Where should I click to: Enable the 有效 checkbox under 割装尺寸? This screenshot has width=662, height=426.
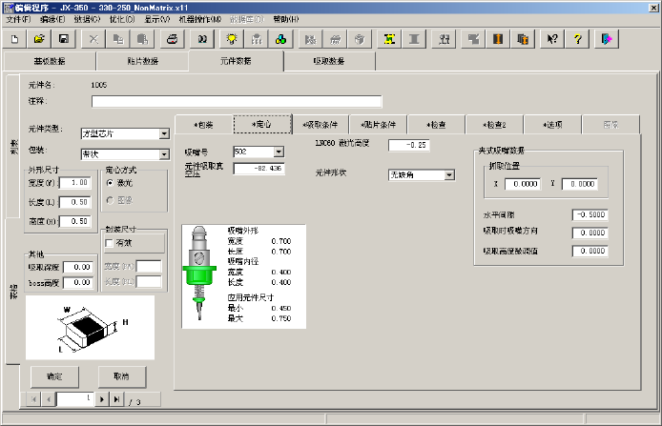[x=109, y=243]
